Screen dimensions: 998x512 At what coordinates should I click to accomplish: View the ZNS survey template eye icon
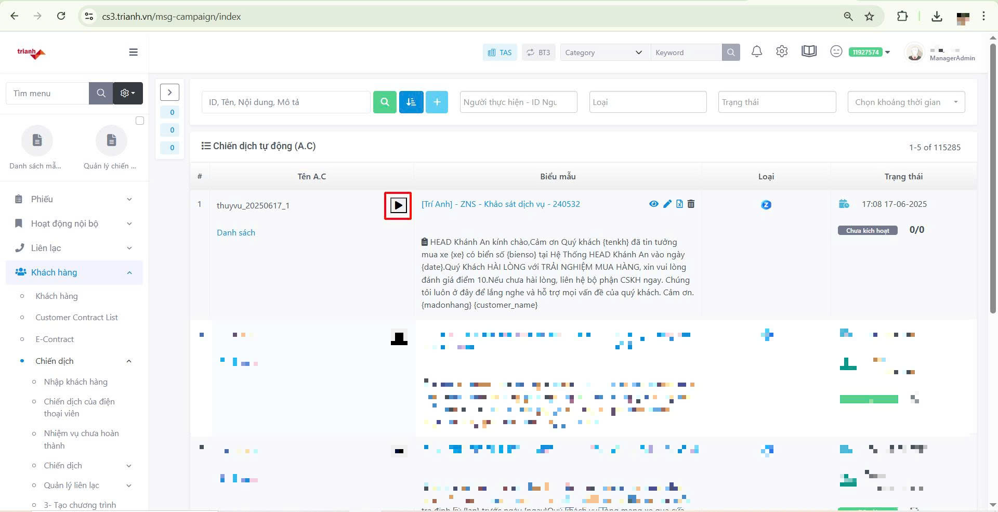(653, 204)
